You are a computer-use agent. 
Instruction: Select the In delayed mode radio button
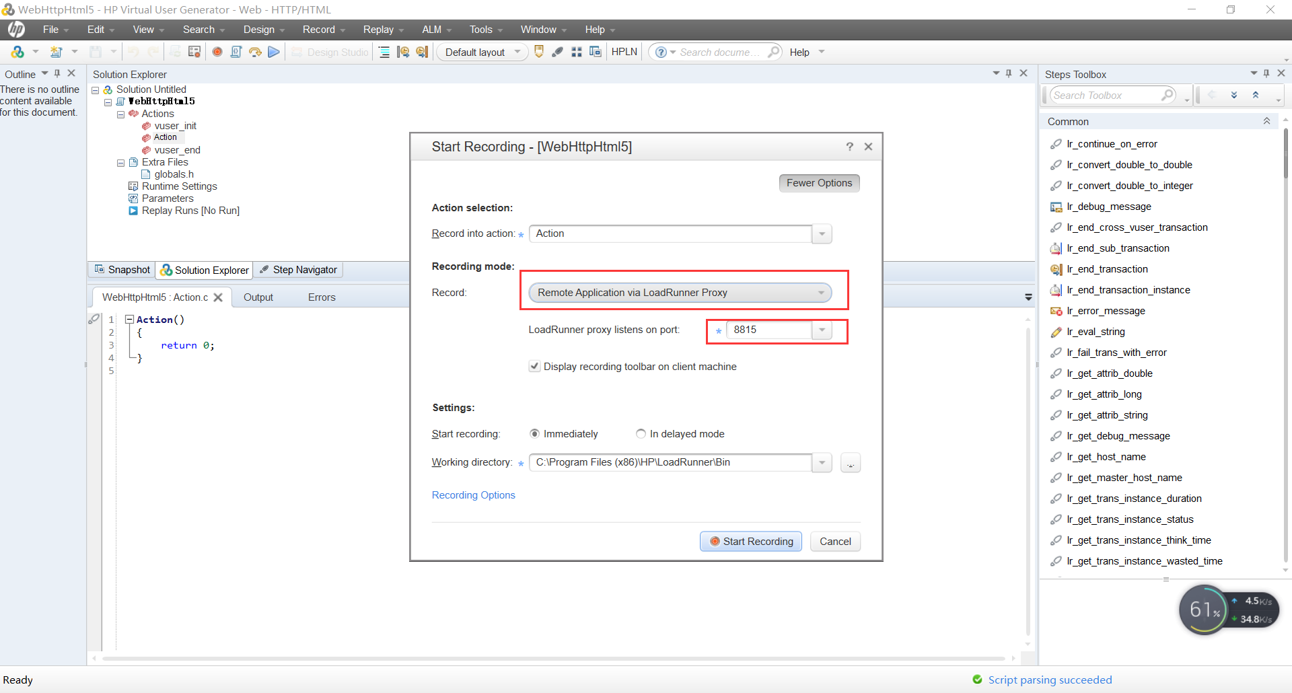coord(641,433)
